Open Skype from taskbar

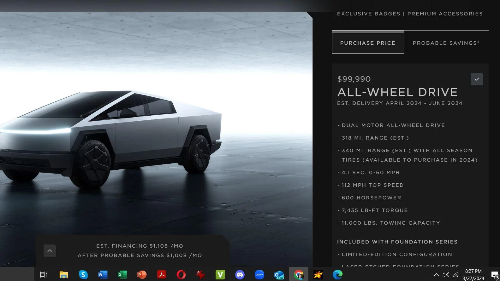coord(83,275)
